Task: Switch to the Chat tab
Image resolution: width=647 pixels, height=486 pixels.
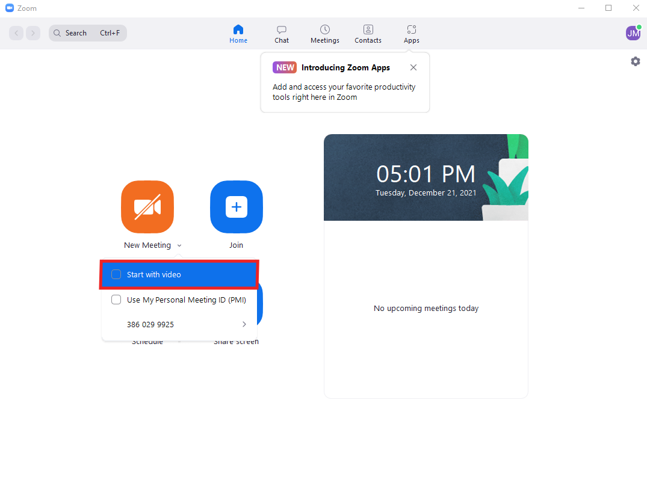Action: (282, 34)
